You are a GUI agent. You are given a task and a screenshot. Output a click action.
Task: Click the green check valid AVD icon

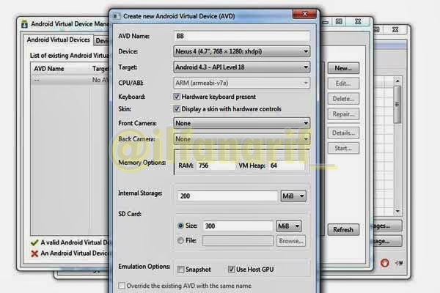point(34,242)
